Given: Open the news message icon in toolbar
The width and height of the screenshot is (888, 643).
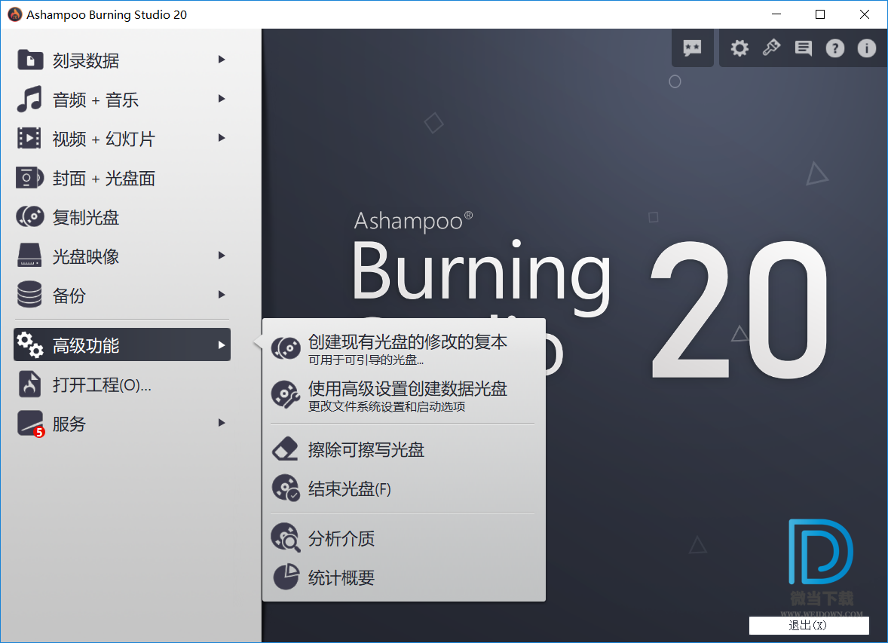Looking at the screenshot, I should [x=803, y=48].
